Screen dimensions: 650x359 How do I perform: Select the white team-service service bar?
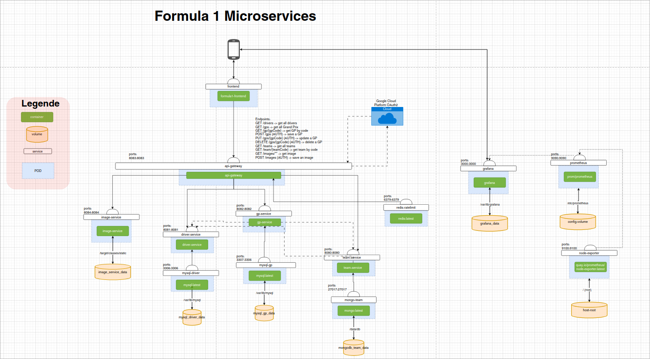click(x=352, y=257)
